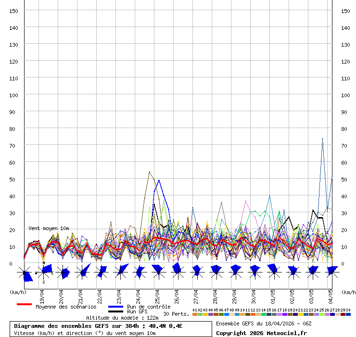356x337 pixels.
Task: Click the Vent moyen 10m chart label
Action: [x=49, y=228]
